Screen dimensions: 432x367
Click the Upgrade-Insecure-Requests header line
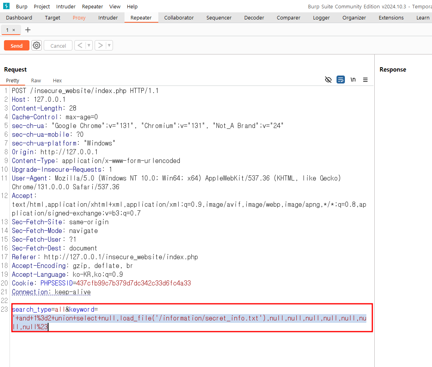point(62,170)
